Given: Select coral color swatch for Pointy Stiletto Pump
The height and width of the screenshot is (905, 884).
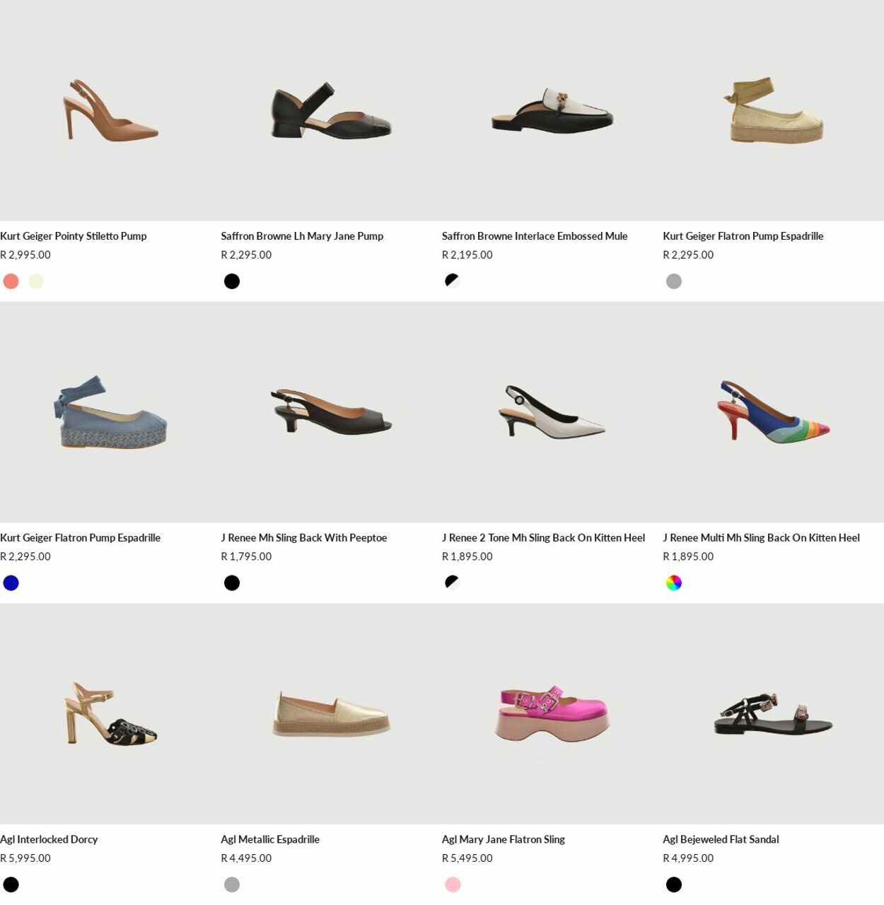Looking at the screenshot, I should [x=11, y=281].
